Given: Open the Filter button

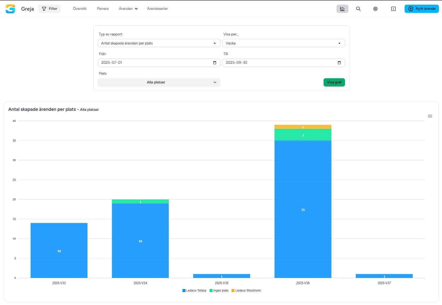Looking at the screenshot, I should (x=50, y=9).
